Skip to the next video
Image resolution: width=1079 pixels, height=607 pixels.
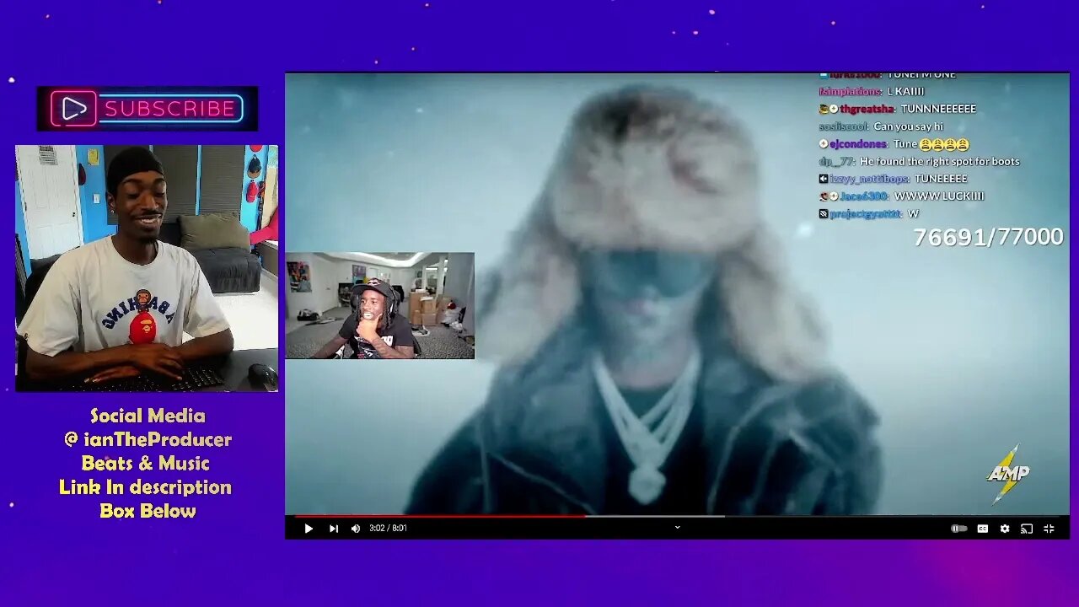pyautogui.click(x=333, y=529)
